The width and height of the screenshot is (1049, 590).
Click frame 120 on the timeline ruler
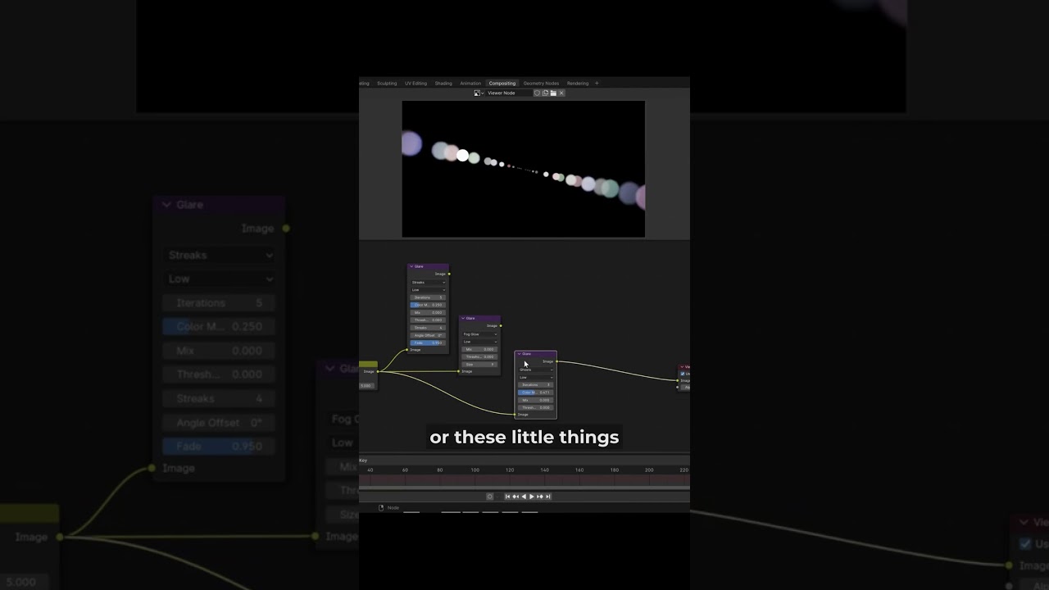pos(510,470)
